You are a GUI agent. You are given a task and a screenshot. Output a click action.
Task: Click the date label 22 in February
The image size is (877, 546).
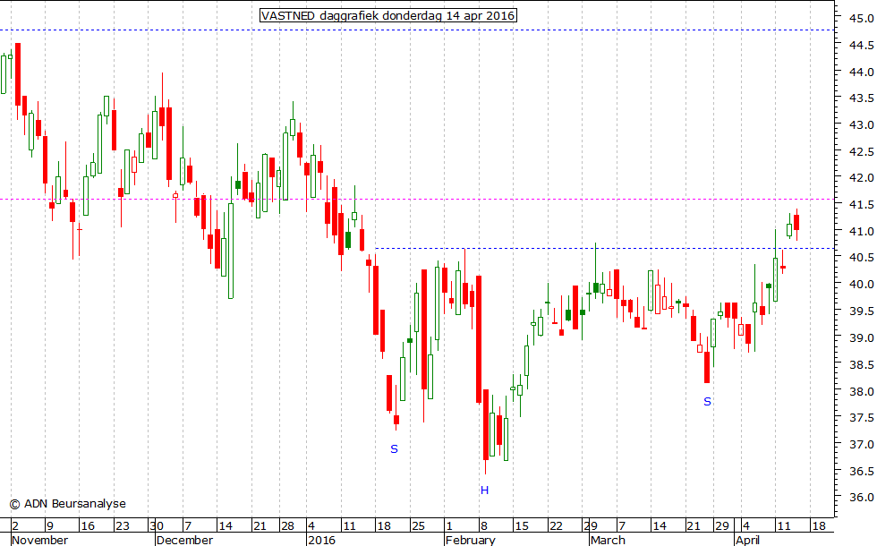556,526
